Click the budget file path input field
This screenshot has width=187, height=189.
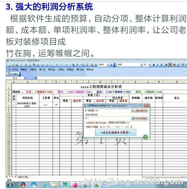point(108,111)
